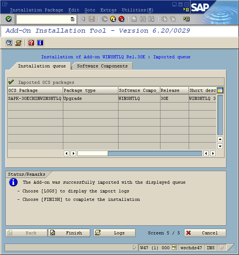Click the left horizontal scroll-right arrow
The height and width of the screenshot is (255, 239).
point(73,153)
